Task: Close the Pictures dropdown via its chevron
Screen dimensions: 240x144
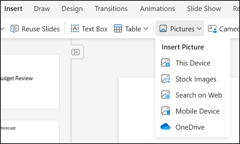Action: coord(200,29)
